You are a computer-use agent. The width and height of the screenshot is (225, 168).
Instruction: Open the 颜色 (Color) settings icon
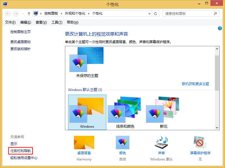coord(123,142)
